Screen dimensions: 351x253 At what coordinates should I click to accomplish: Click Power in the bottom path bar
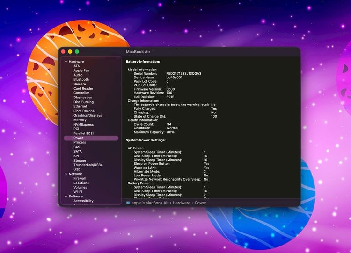pos(201,203)
